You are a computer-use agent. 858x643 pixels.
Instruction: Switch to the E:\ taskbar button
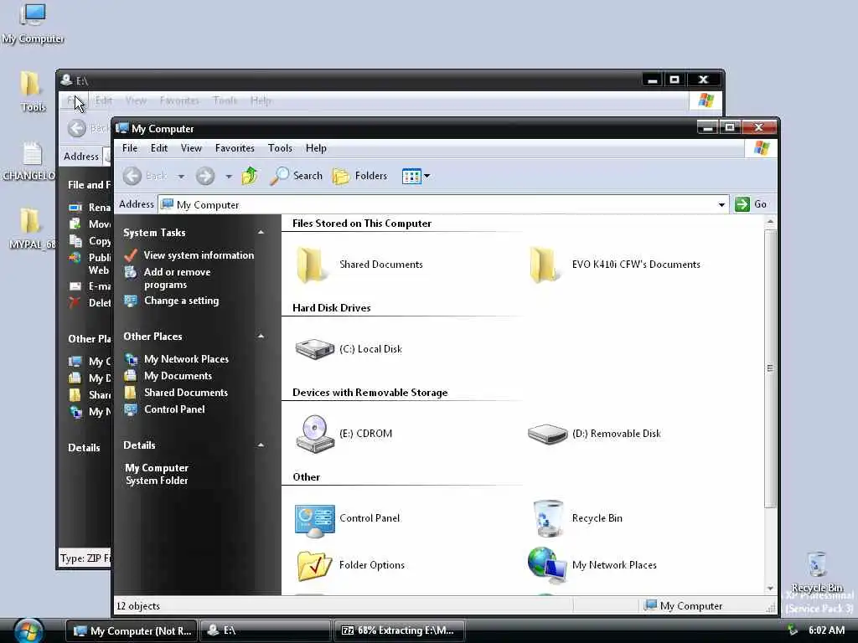tap(266, 631)
